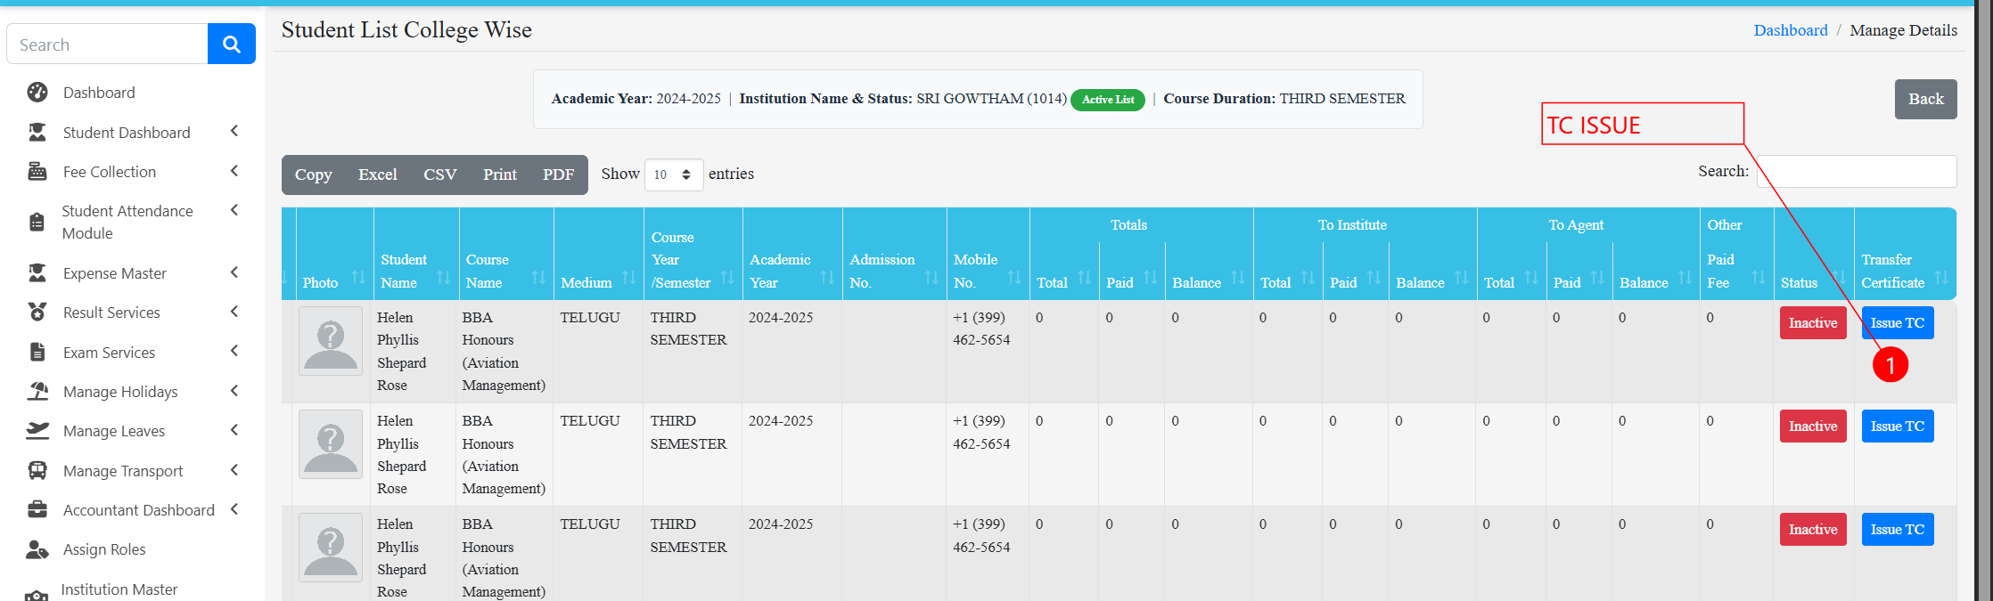Viewport: 1993px width, 601px height.
Task: Expand the Exam Services submenu chevron
Action: 234,352
